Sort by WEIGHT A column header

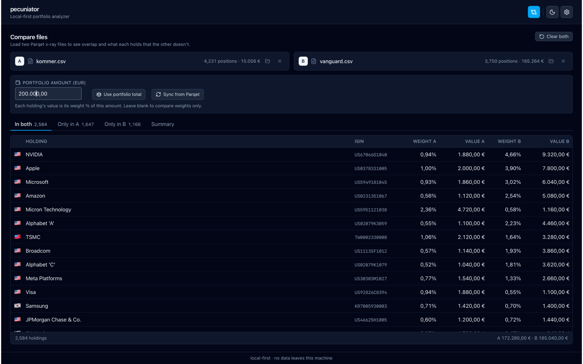(x=424, y=141)
